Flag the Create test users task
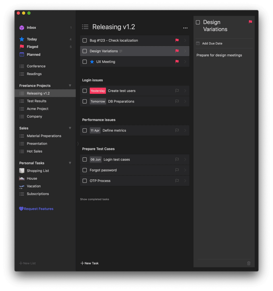The width and height of the screenshot is (273, 291). pyautogui.click(x=177, y=90)
